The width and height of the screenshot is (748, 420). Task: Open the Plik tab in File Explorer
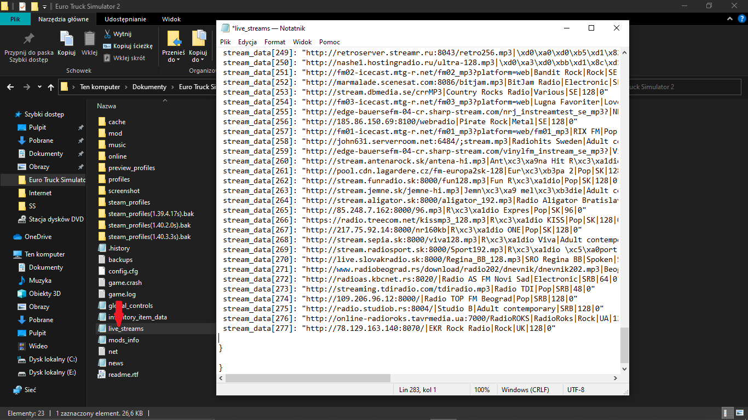click(16, 19)
